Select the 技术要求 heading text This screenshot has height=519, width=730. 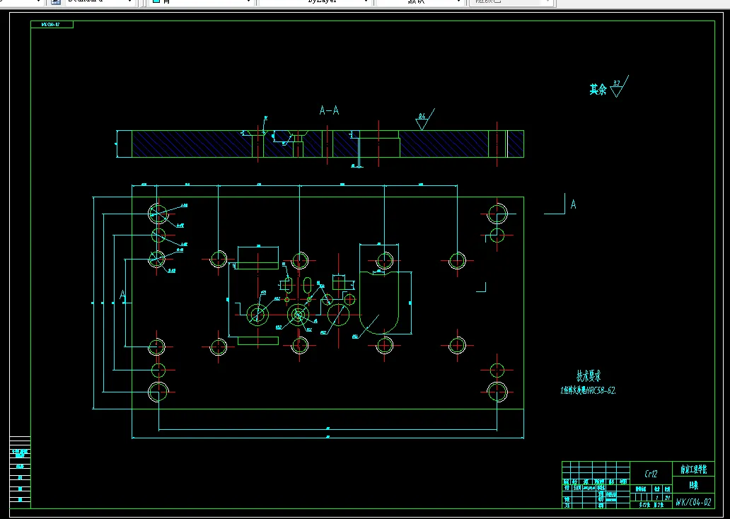tap(589, 375)
